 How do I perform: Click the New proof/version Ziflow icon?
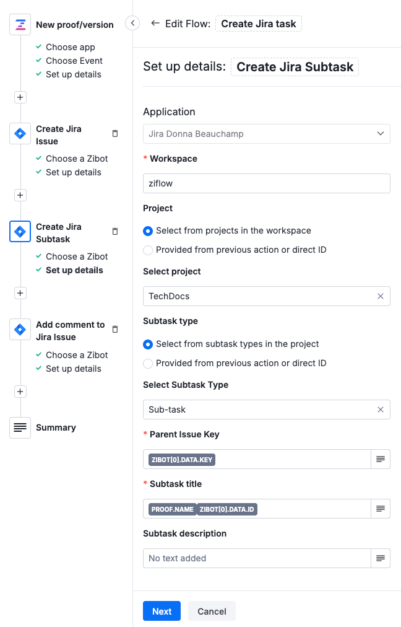click(x=19, y=24)
